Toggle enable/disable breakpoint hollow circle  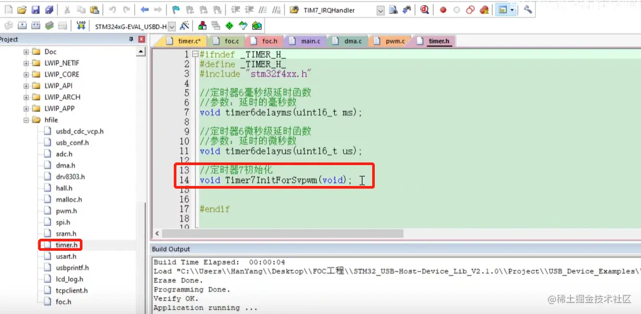[457, 9]
